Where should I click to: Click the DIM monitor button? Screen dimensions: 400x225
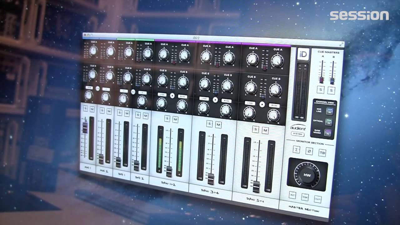pyautogui.click(x=305, y=197)
